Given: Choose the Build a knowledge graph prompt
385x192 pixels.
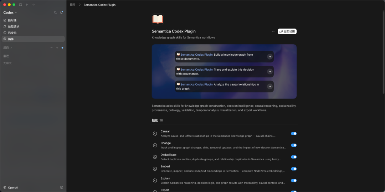Looking at the screenshot, I should click(224, 56).
